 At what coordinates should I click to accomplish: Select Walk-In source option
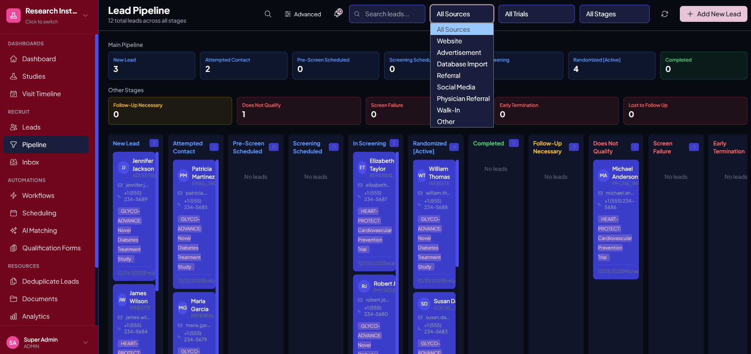[x=462, y=110]
